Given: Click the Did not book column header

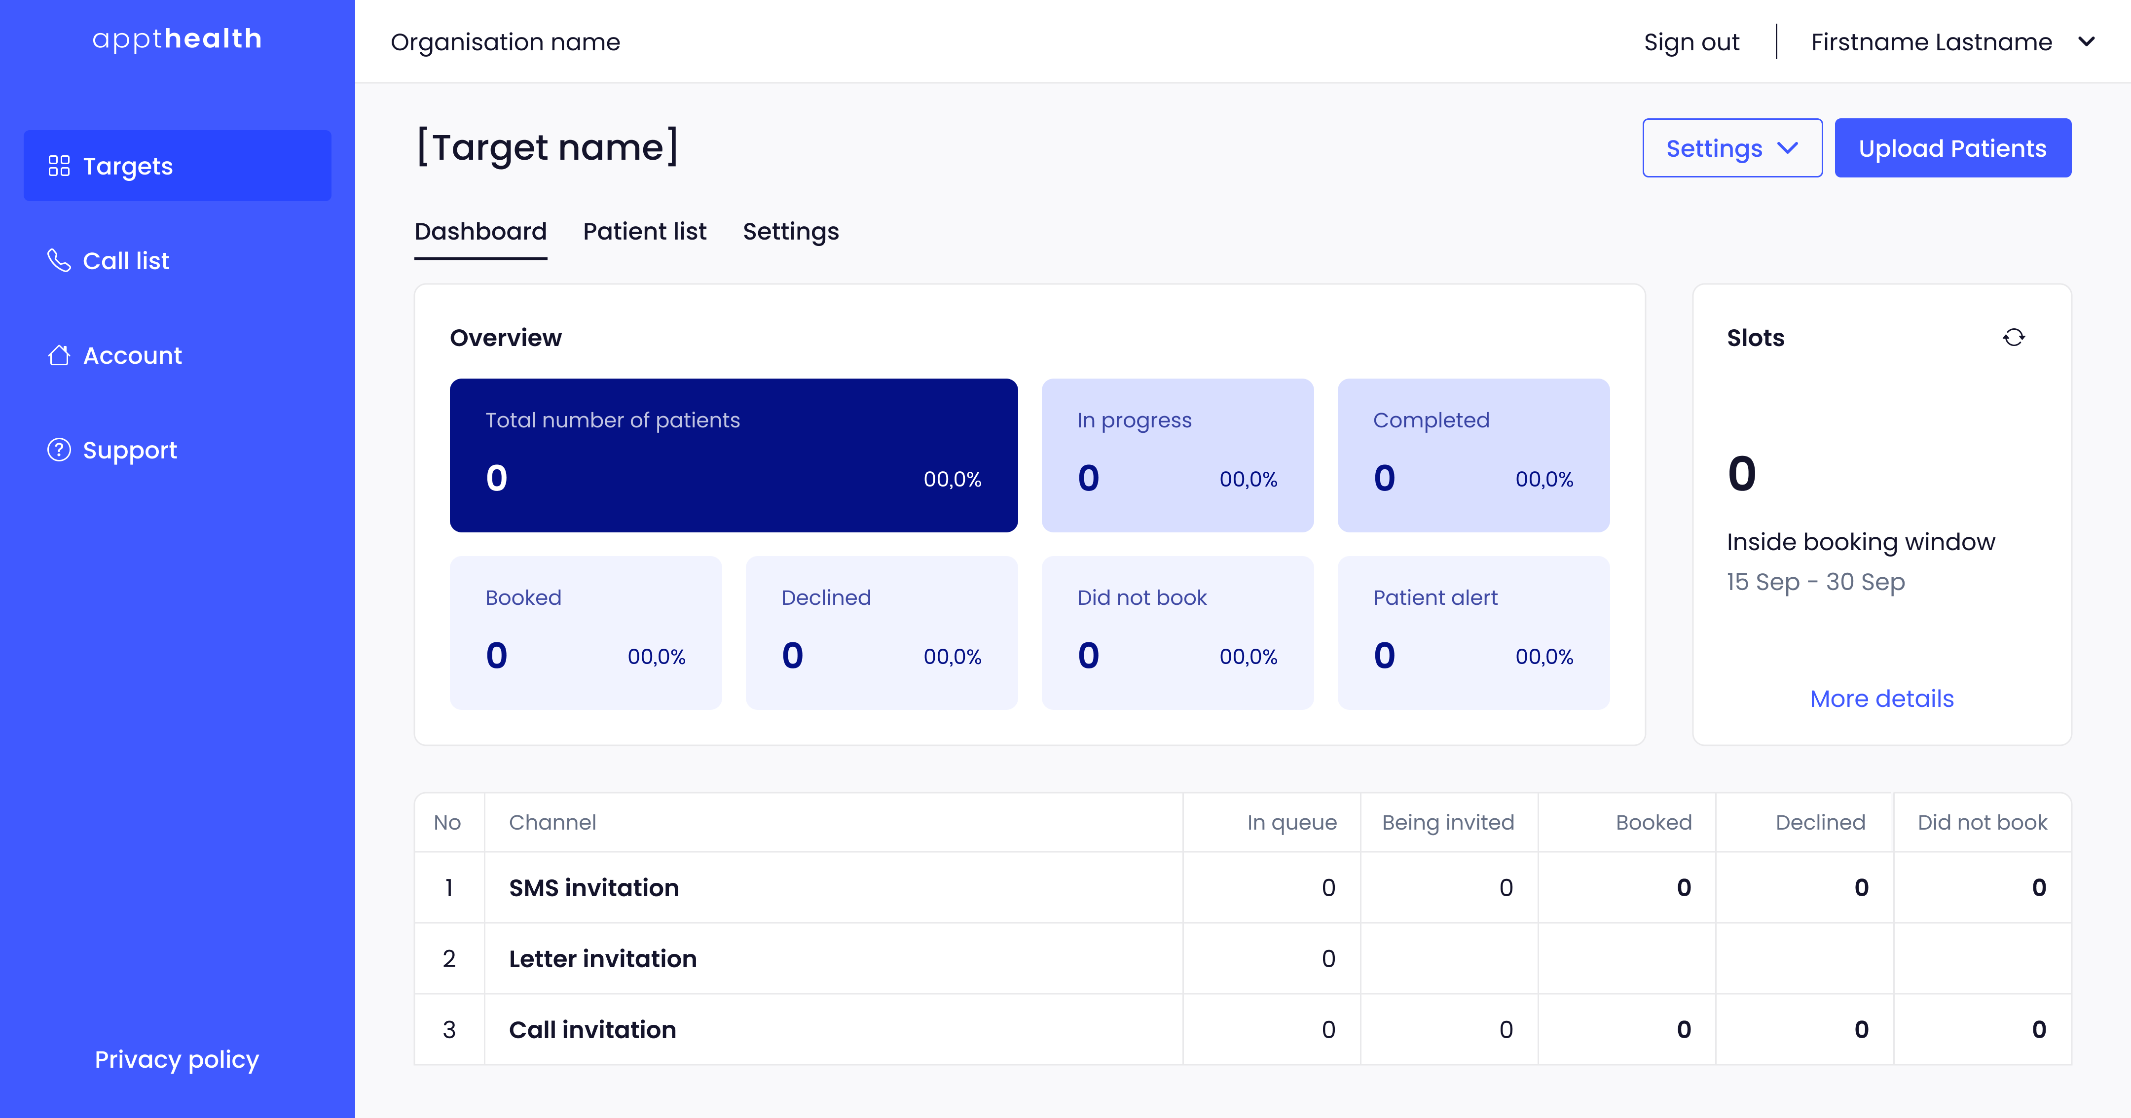Looking at the screenshot, I should tap(1982, 822).
